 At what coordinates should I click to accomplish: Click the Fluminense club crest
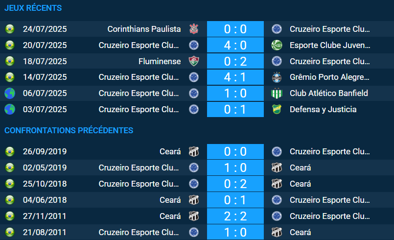click(x=194, y=61)
